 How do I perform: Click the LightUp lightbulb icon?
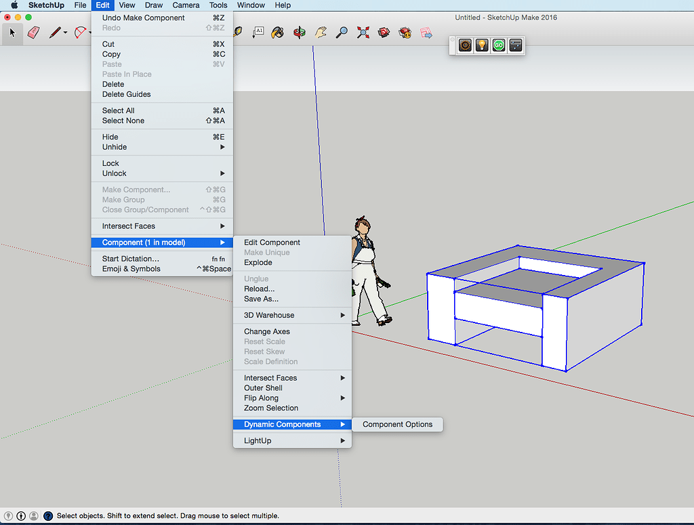coord(482,45)
